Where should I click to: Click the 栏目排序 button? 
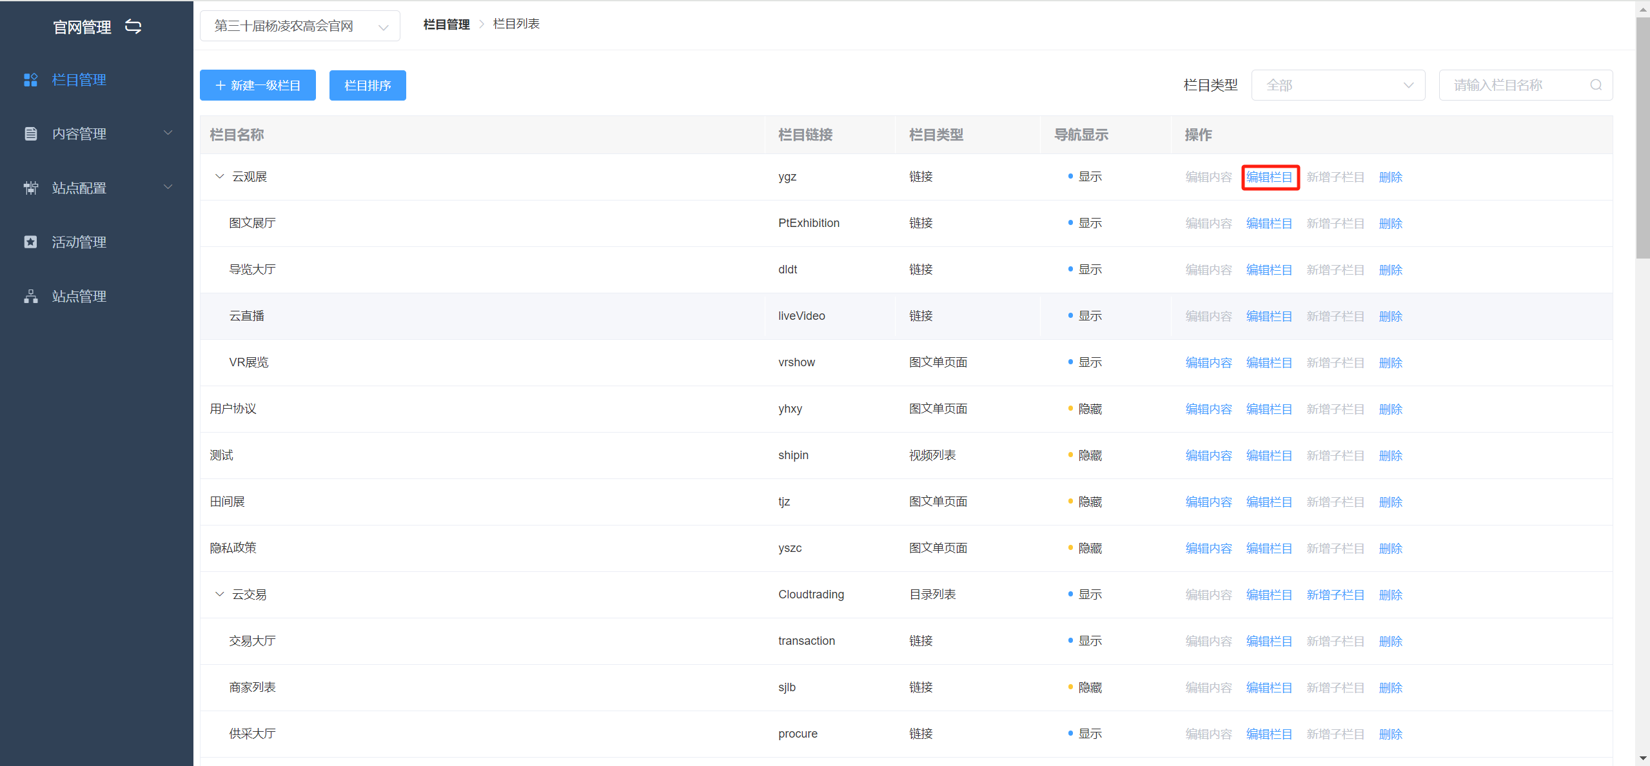click(368, 85)
